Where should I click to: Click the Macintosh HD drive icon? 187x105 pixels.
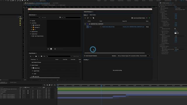(33, 25)
